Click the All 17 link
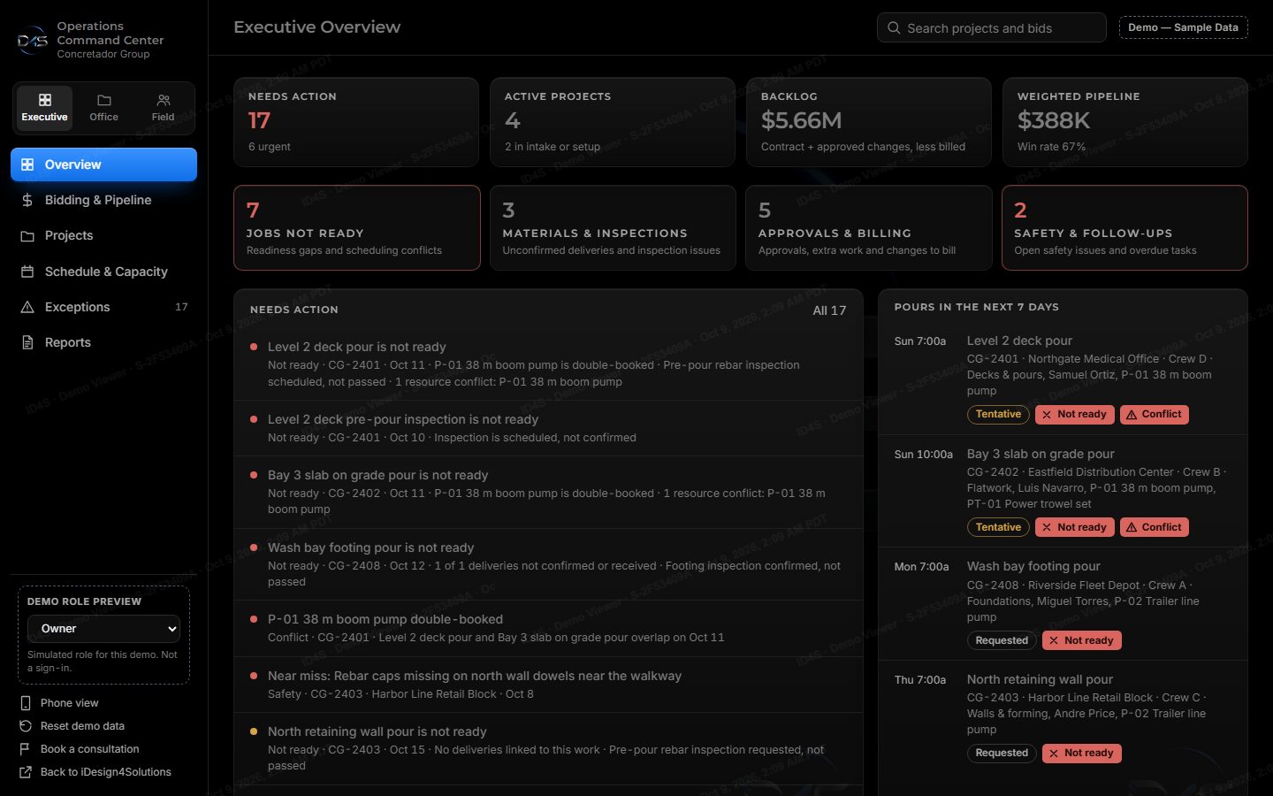 [x=829, y=310]
